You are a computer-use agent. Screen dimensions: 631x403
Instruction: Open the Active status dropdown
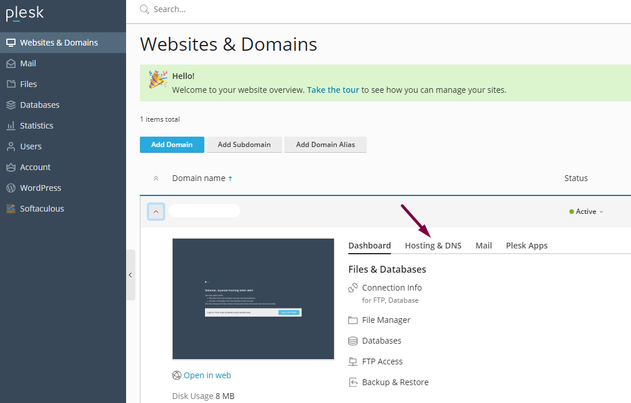coord(586,211)
